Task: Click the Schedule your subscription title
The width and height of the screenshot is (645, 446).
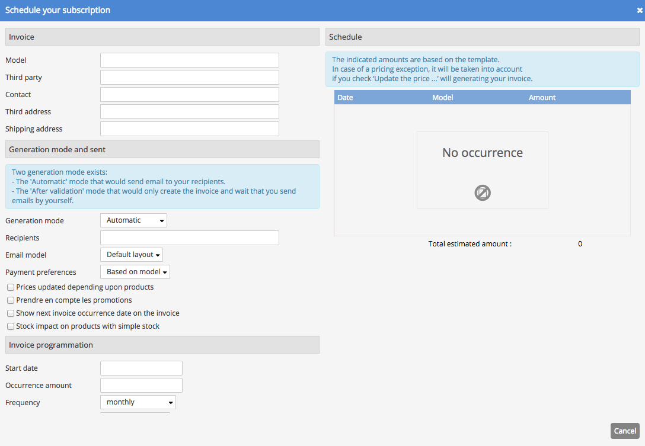Action: click(x=58, y=10)
